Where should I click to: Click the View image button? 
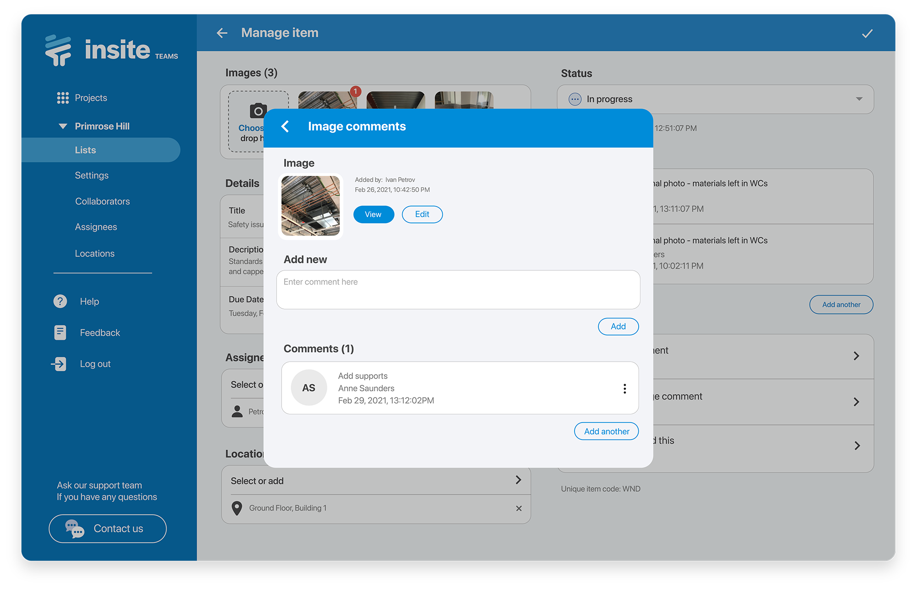[373, 214]
